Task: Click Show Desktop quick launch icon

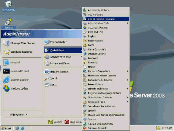Action: (x=17, y=128)
